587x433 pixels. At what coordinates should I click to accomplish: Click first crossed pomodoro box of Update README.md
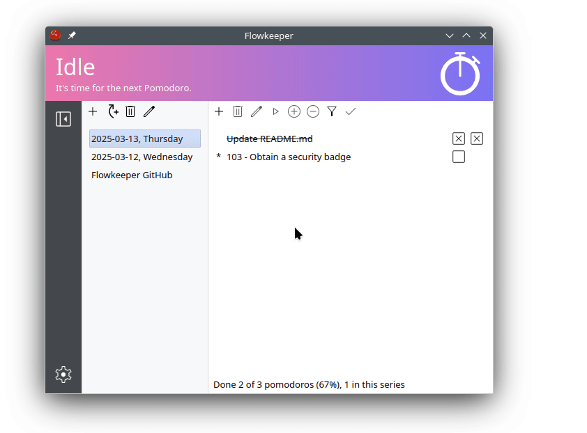(459, 139)
